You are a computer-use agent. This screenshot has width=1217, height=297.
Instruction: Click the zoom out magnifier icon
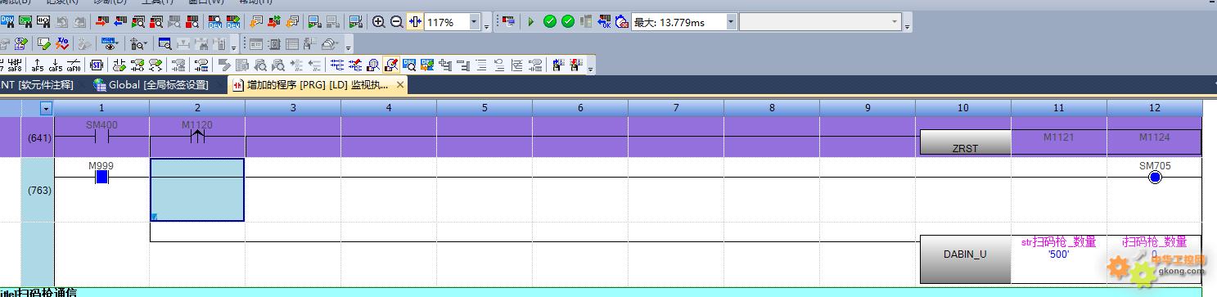tap(397, 22)
